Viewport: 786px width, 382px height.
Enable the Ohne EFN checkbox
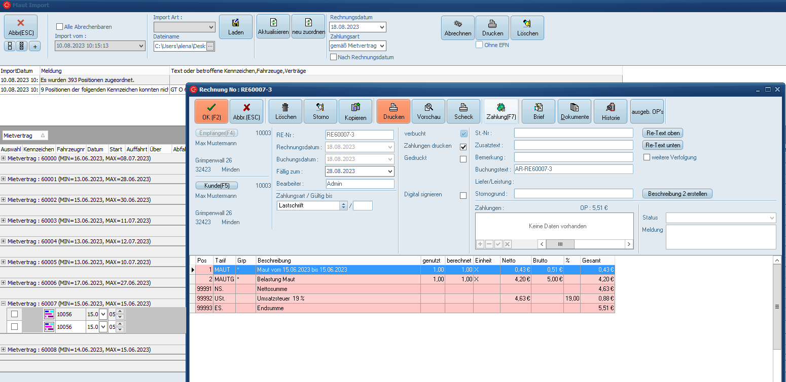click(x=479, y=45)
